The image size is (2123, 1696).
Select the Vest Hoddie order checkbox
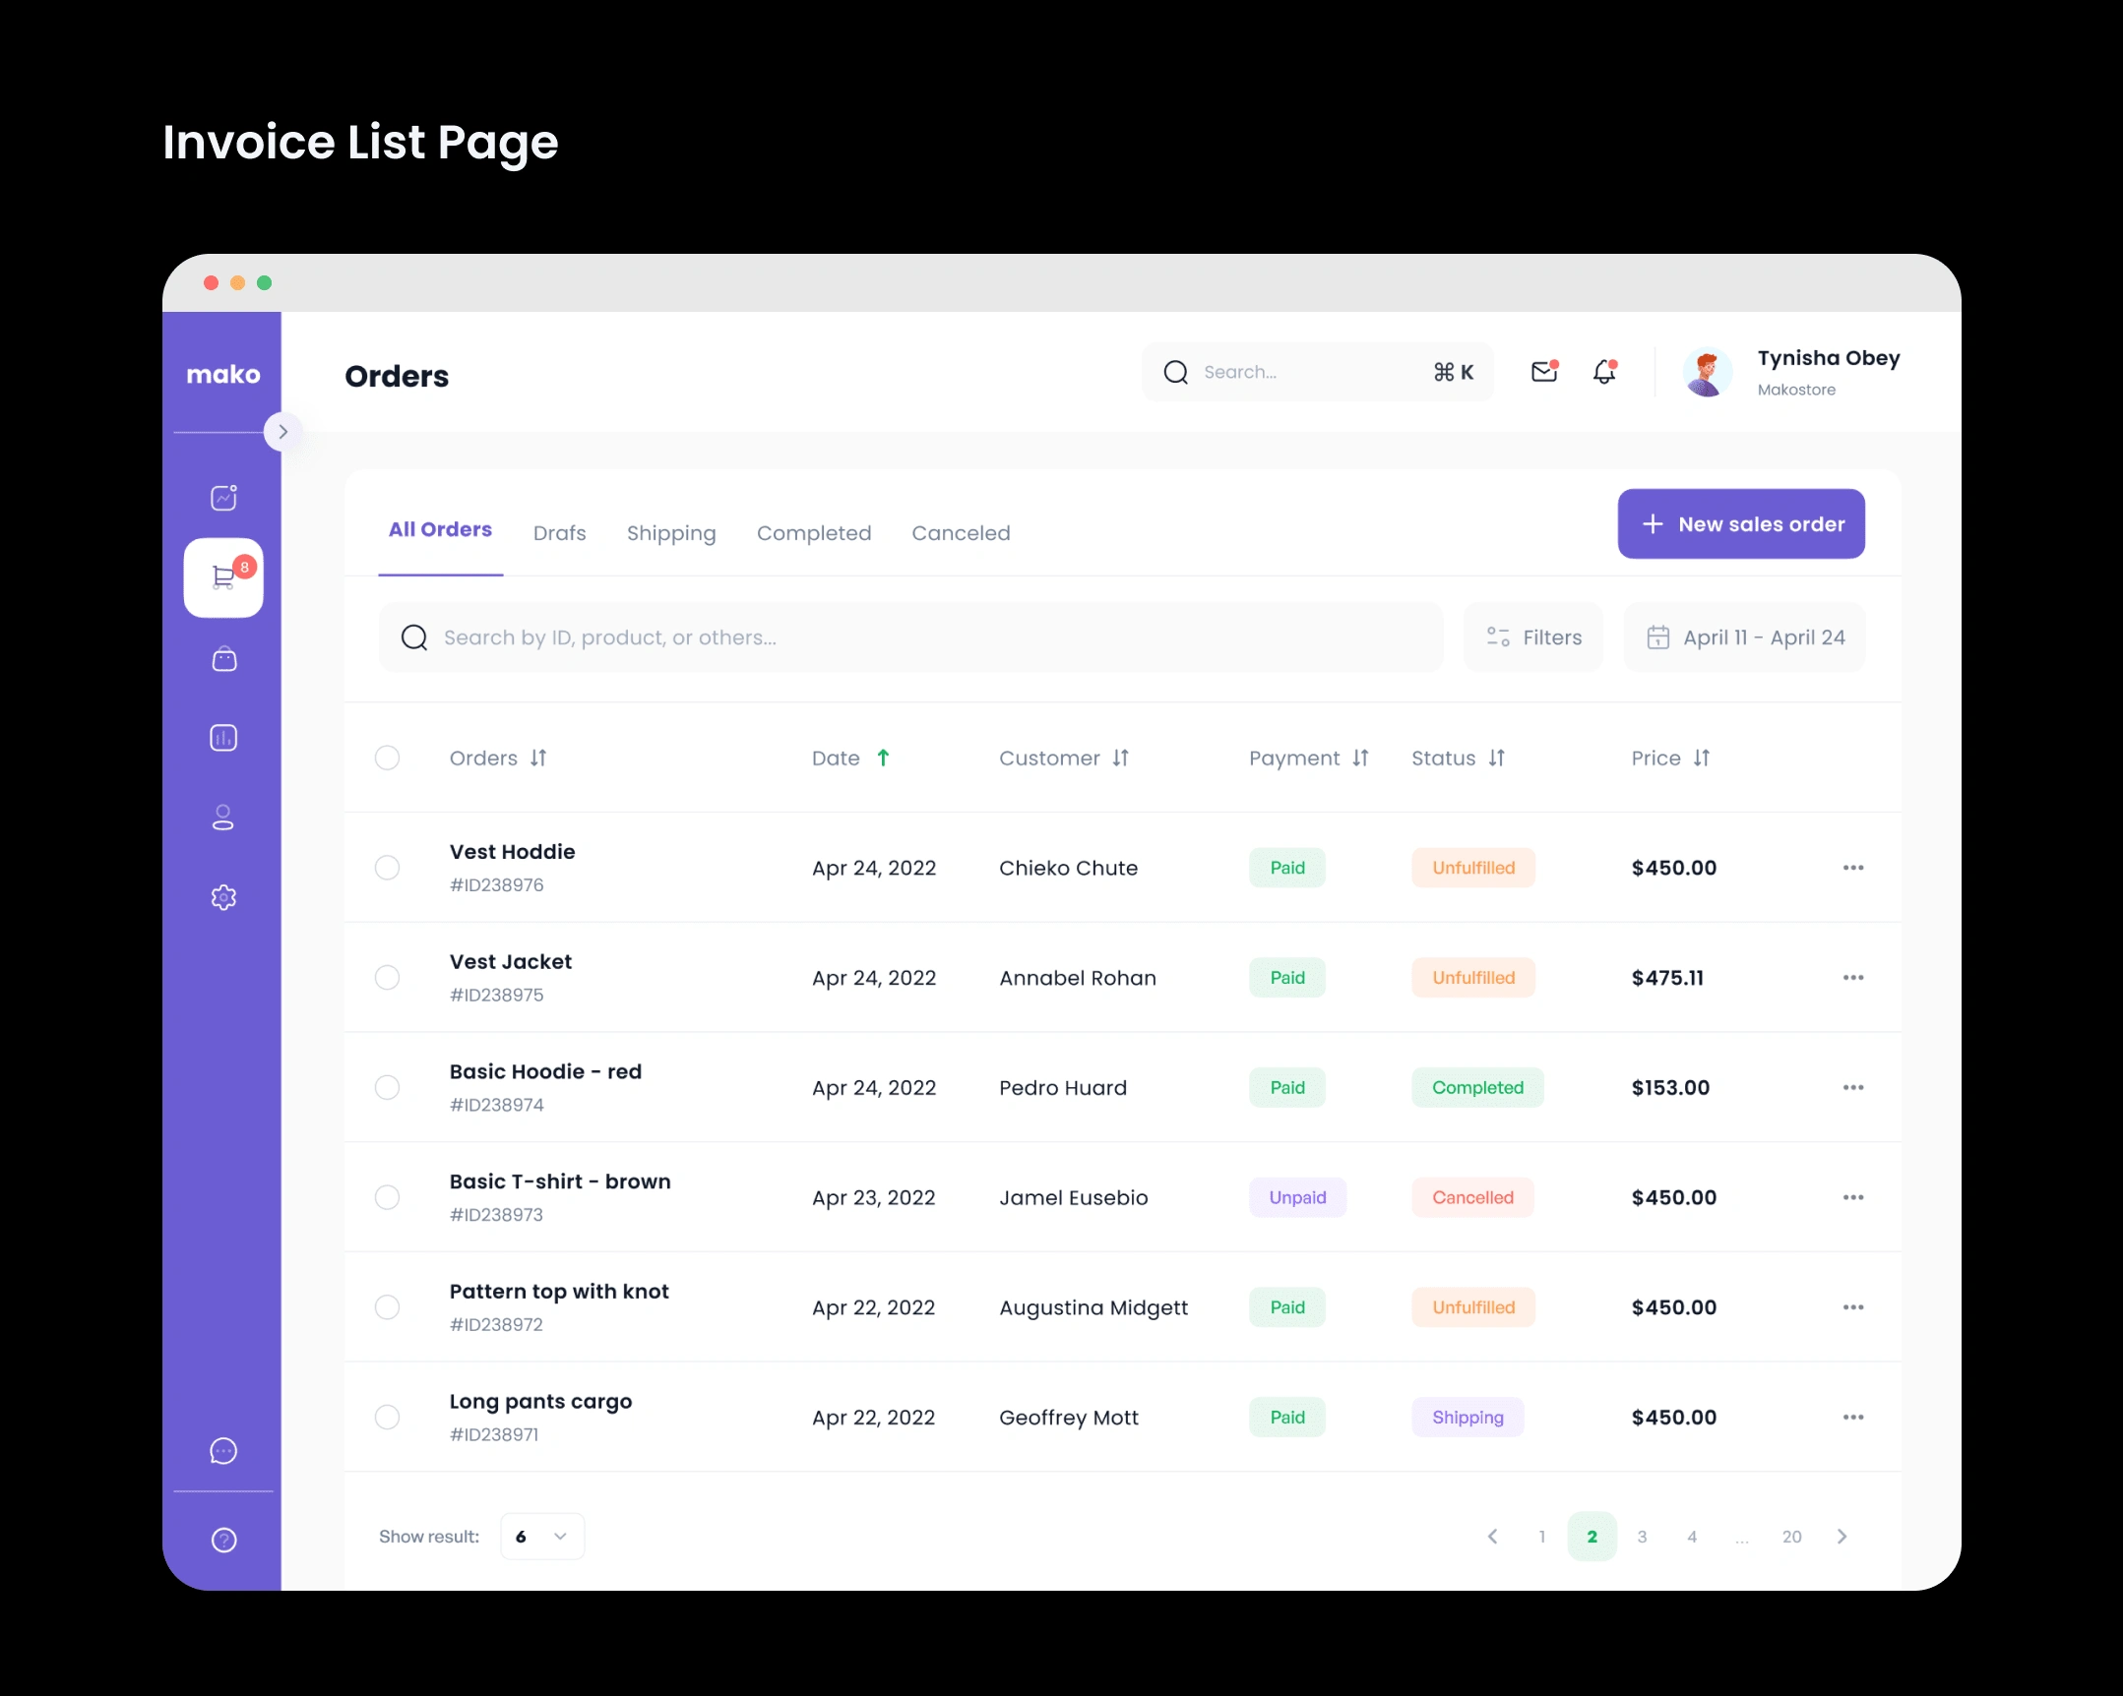[387, 868]
